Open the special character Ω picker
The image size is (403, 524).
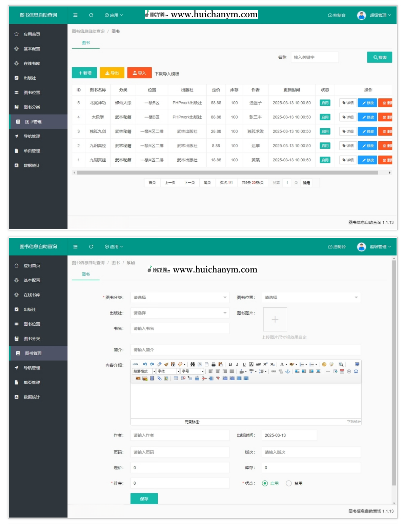pyautogui.click(x=356, y=371)
